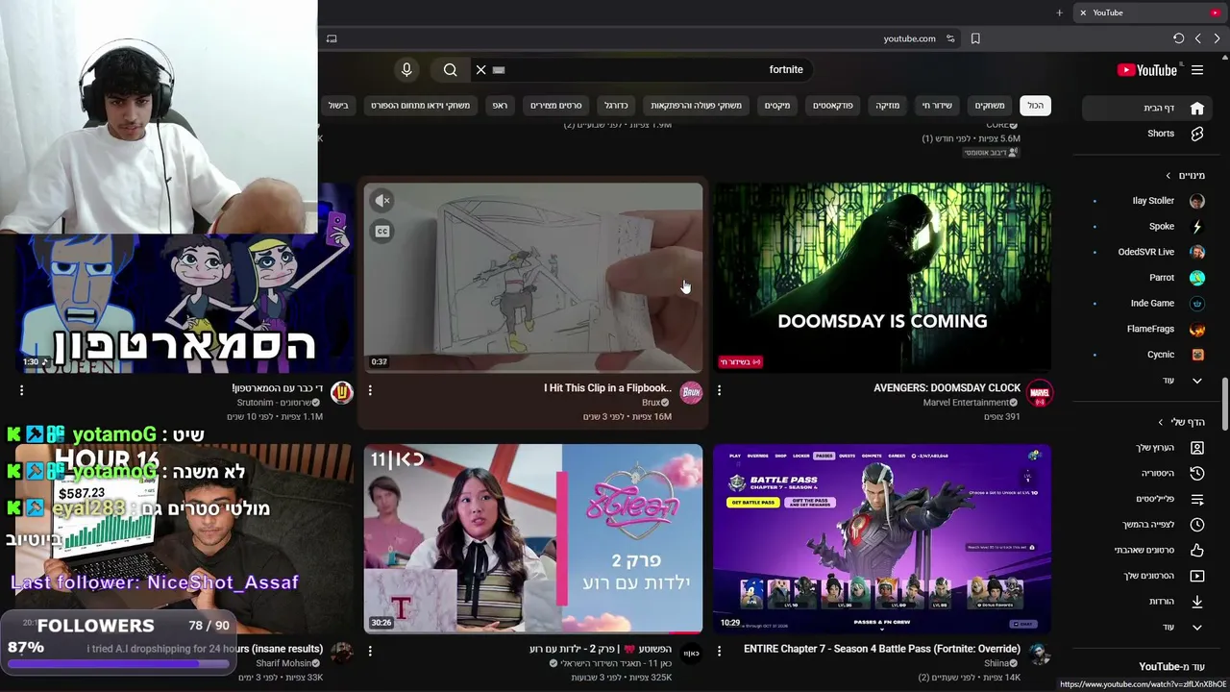Open options menu for כאן 11 episode video
This screenshot has height=692, width=1230.
pyautogui.click(x=370, y=651)
